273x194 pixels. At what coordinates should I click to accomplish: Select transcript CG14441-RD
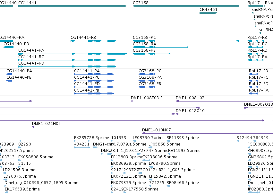(67, 66)
